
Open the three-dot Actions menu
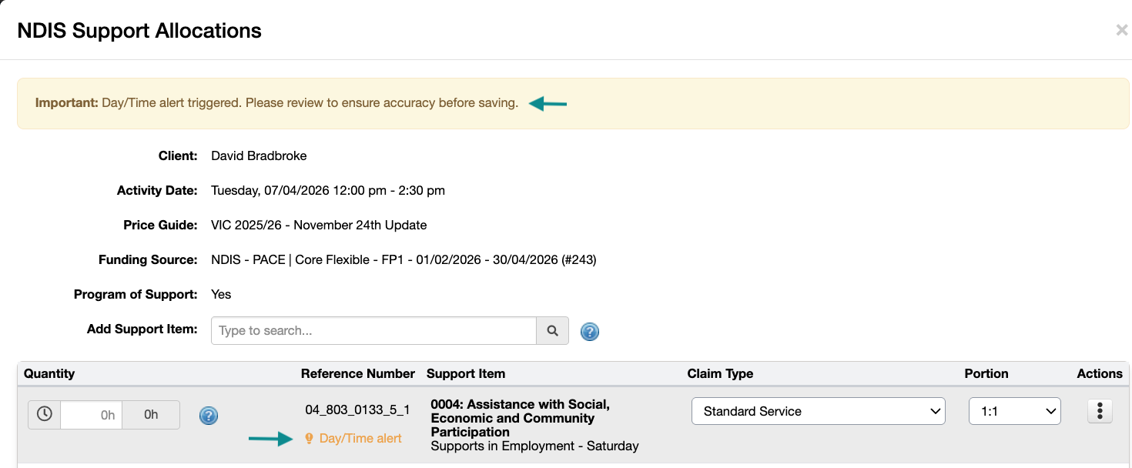pos(1100,411)
